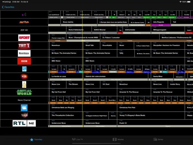This screenshot has height=145, width=193.
Task: Open Boxe : Championnat du monde WBA
Action: tap(83, 38)
